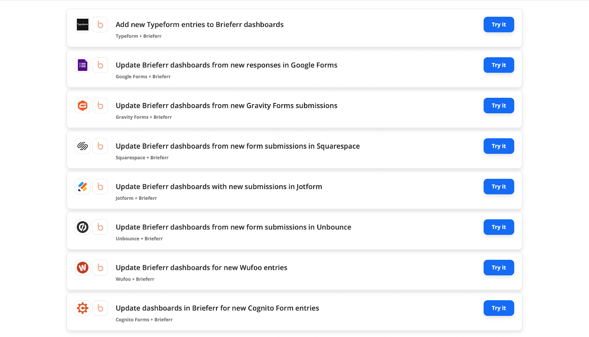Try the Squarespace integration
Image resolution: width=589 pixels, height=337 pixels.
[x=499, y=146]
